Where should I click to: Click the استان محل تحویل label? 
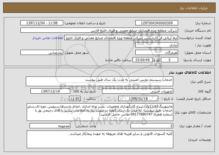pos(198,53)
